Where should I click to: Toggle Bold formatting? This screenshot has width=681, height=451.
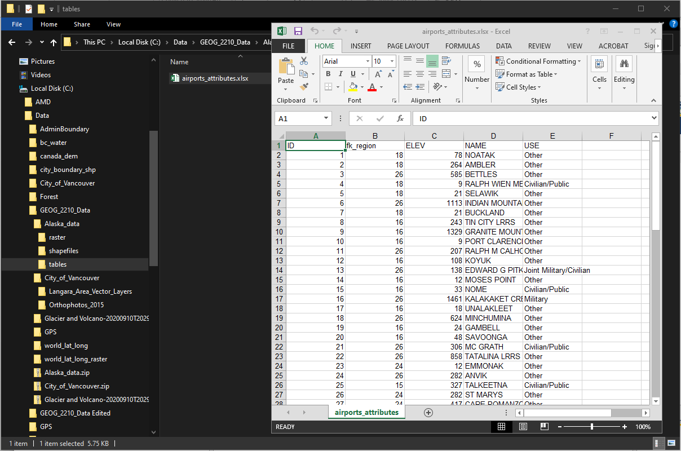pos(328,74)
